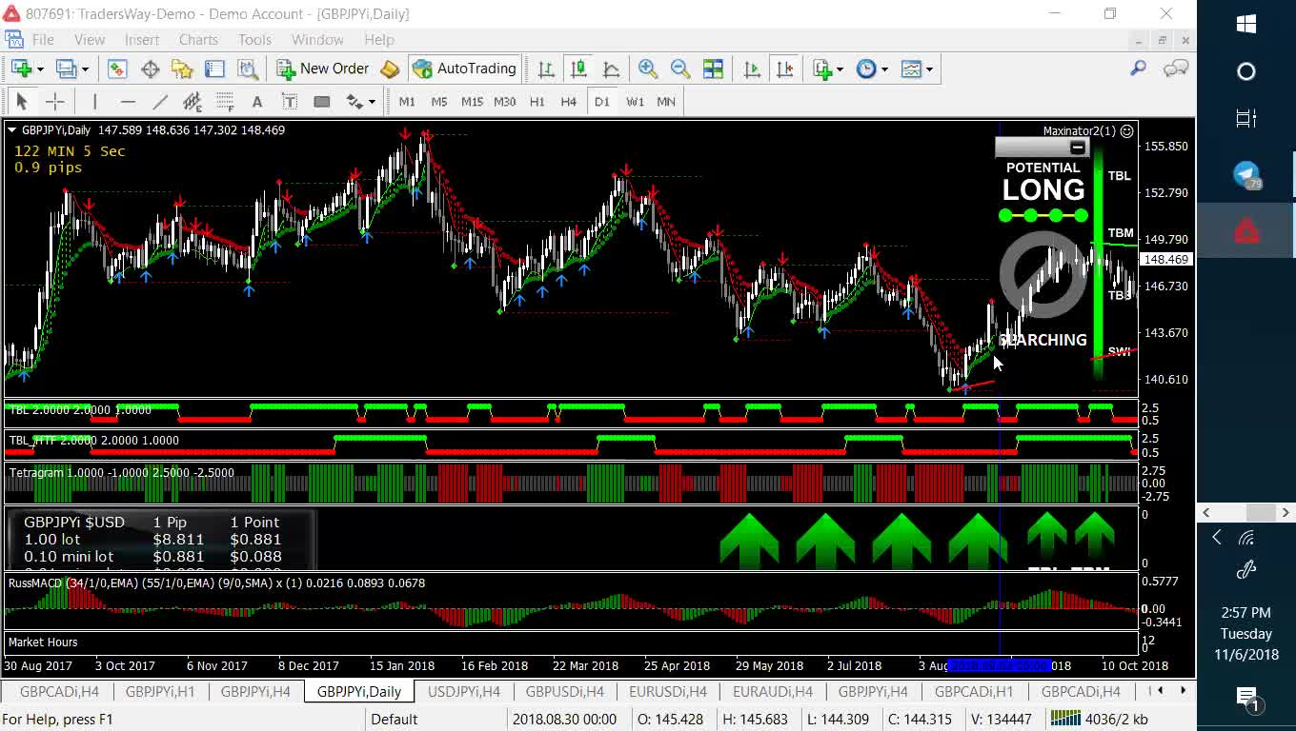Image resolution: width=1296 pixels, height=731 pixels.
Task: Select the trendline drawing tool
Action: click(160, 102)
